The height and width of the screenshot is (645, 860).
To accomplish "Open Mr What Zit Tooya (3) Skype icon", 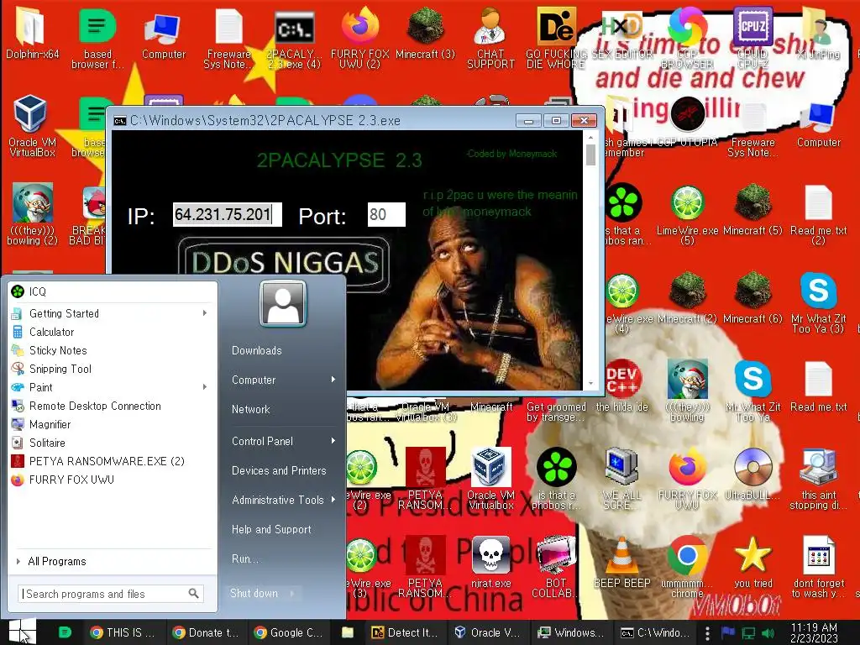I will point(818,302).
